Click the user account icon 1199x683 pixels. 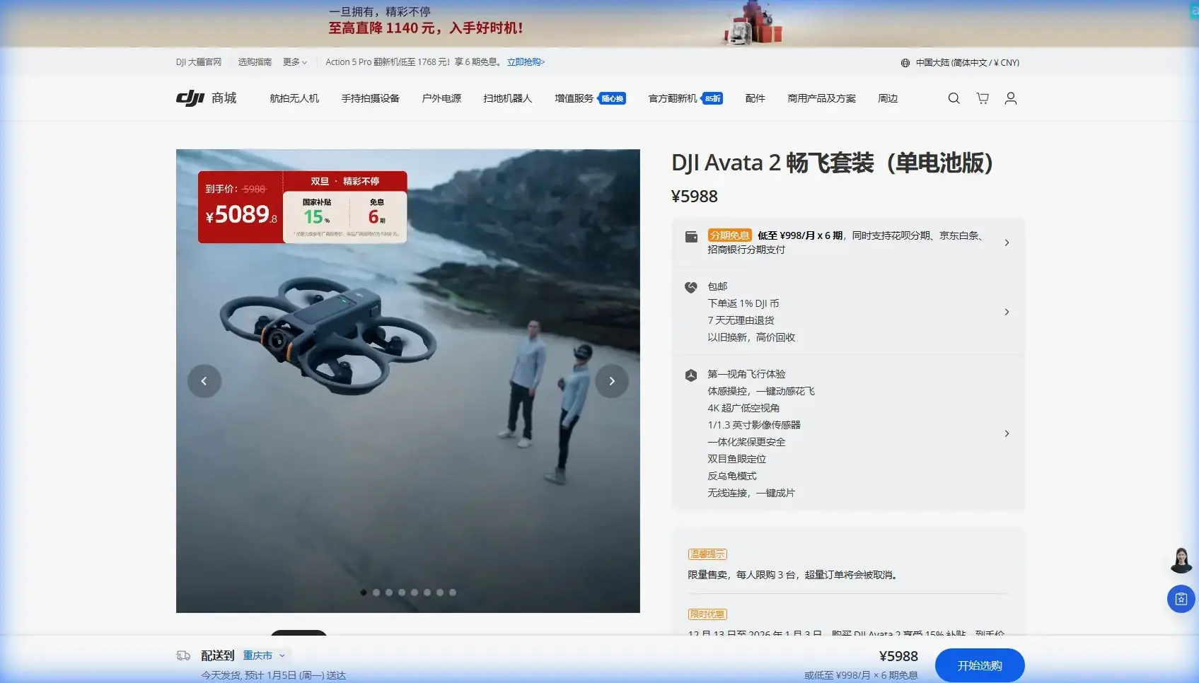pyautogui.click(x=1011, y=98)
